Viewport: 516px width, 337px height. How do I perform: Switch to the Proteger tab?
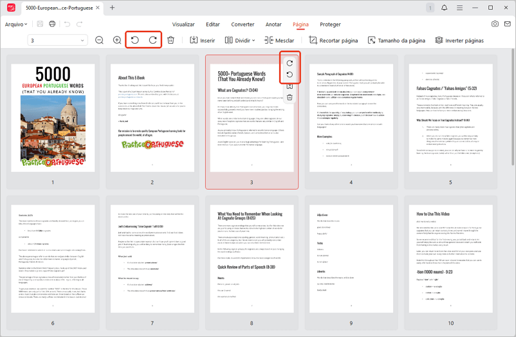coord(330,24)
